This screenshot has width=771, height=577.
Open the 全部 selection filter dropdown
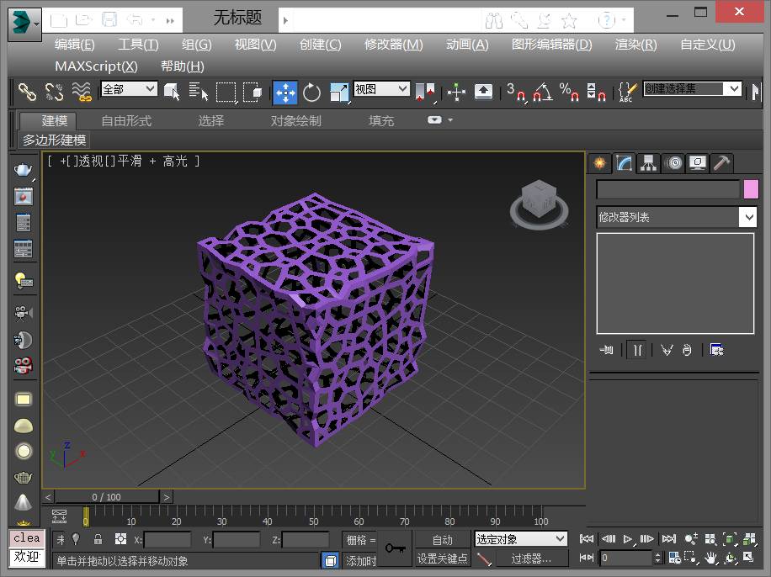pyautogui.click(x=129, y=89)
